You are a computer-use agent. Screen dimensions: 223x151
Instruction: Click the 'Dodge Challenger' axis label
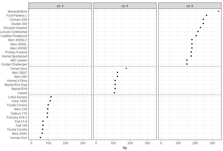click(14, 64)
